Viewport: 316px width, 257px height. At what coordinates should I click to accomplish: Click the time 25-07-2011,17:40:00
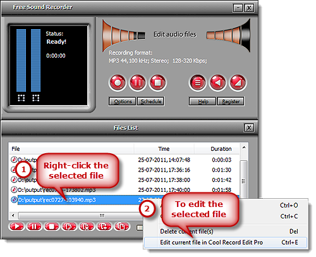pos(164,190)
